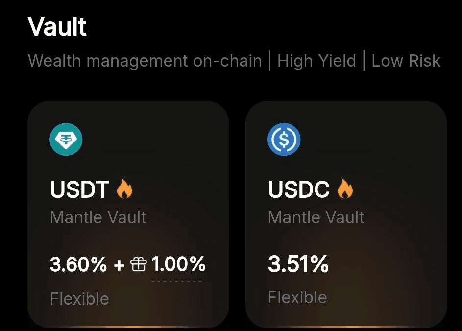Open the USDT vault name label
This screenshot has width=462, height=331.
coord(79,189)
